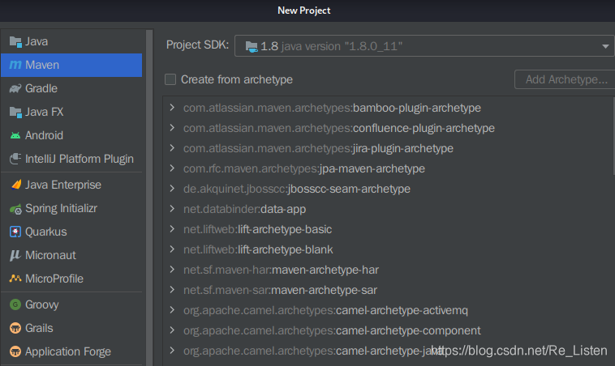615x366 pixels.
Task: Click the Spring Initializr icon
Action: (15, 209)
